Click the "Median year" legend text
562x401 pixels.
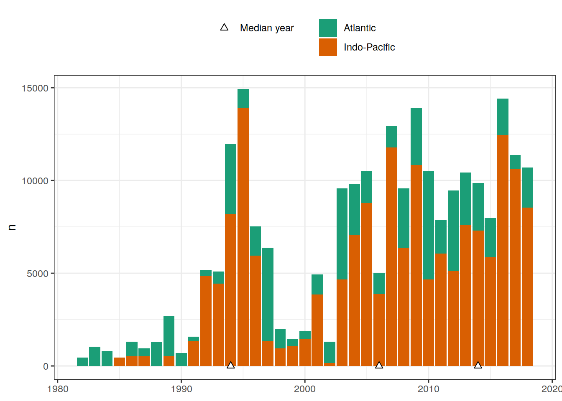[267, 28]
